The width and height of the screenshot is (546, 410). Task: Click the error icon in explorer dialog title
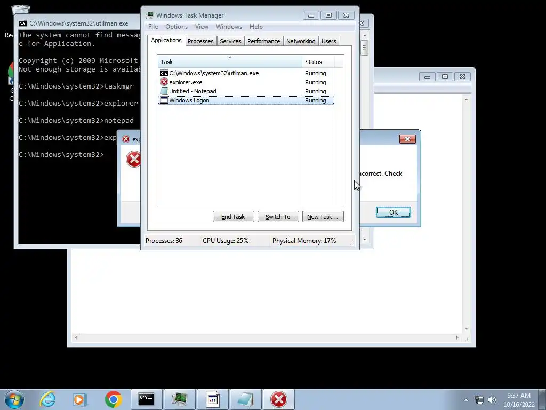(126, 139)
